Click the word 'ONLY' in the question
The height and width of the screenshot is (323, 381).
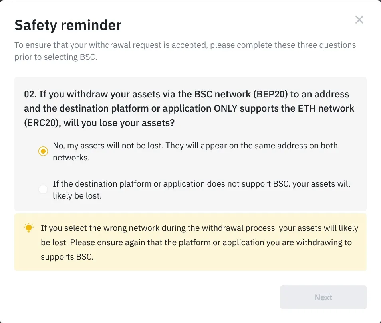(x=226, y=108)
